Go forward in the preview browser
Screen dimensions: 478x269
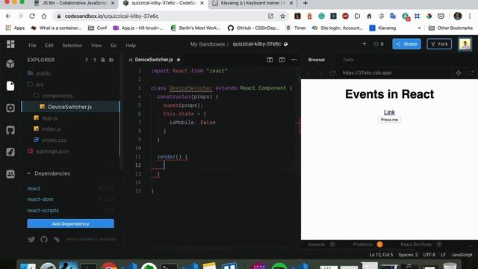pos(320,73)
